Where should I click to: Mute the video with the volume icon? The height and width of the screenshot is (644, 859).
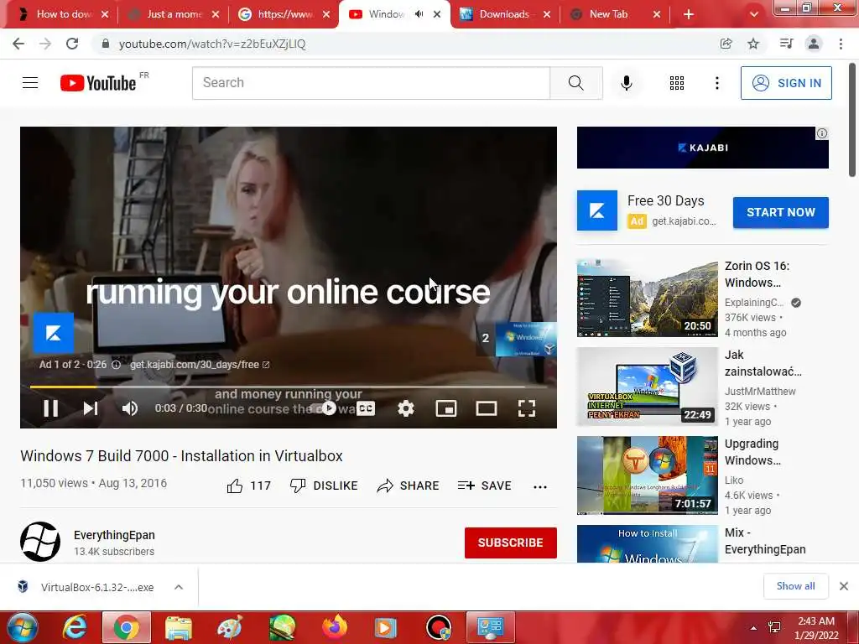(130, 408)
